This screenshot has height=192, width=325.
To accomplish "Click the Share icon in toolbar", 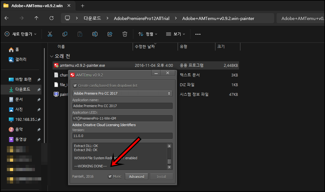I will pyautogui.click(x=110, y=34).
